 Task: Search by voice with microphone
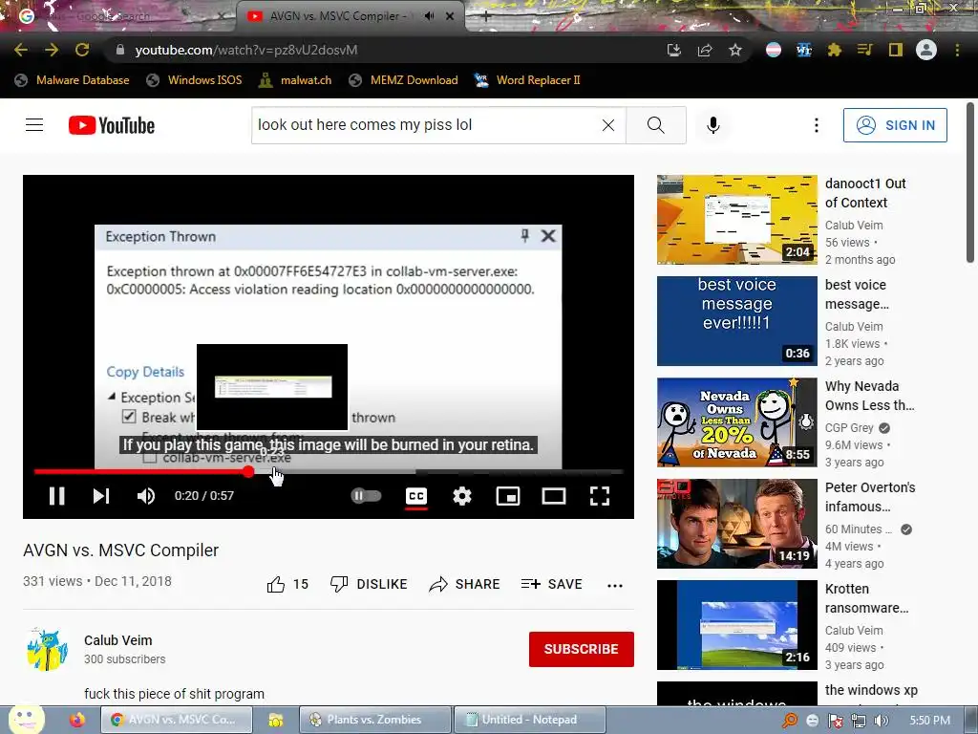(x=712, y=125)
